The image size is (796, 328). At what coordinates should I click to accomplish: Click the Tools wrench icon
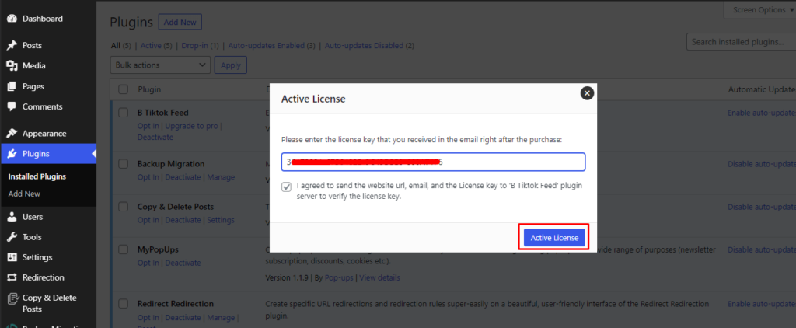click(x=12, y=237)
